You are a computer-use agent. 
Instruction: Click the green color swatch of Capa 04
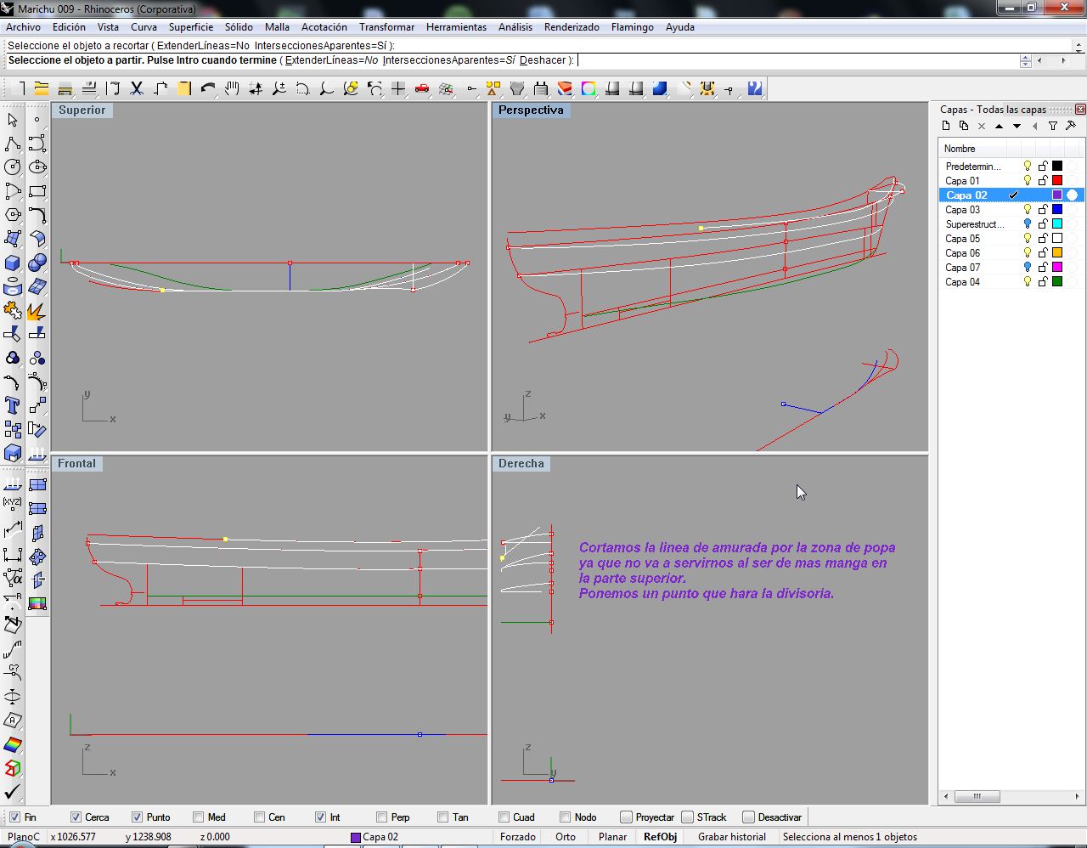pyautogui.click(x=1057, y=282)
